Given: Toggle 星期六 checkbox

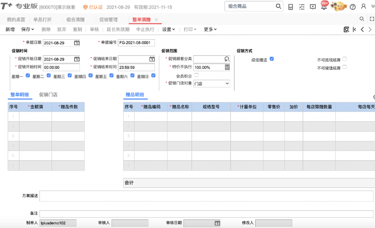Looking at the screenshot, I should 132,75.
